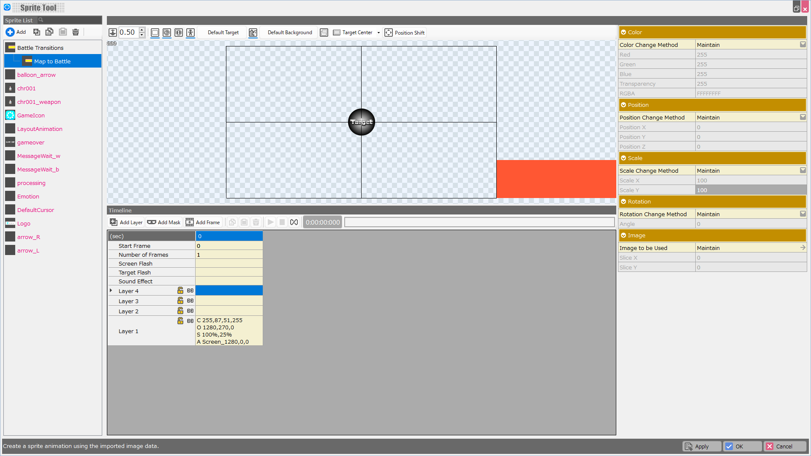811x456 pixels.
Task: Expand the Layer 4 disclosure triangle
Action: (x=111, y=290)
